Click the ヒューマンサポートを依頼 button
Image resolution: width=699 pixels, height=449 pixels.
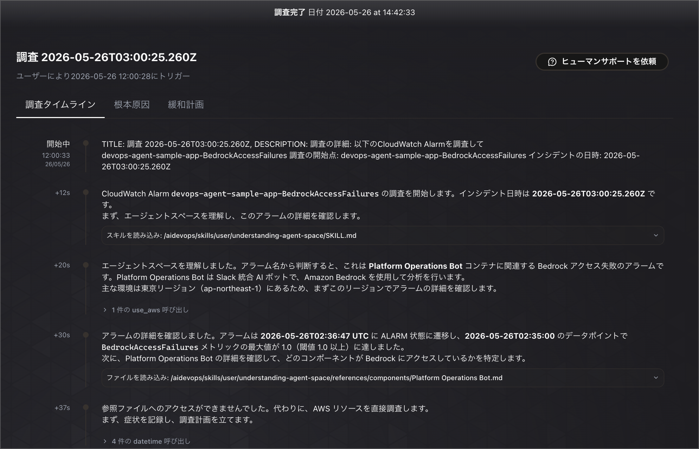(x=602, y=61)
